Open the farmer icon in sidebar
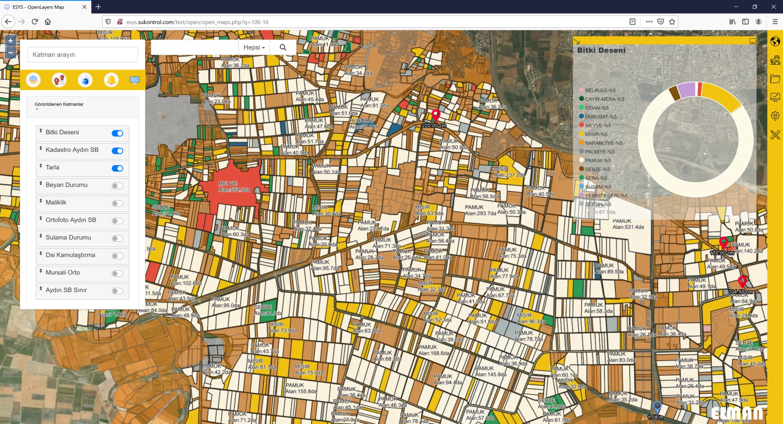Image resolution: width=783 pixels, height=424 pixels. pyautogui.click(x=775, y=60)
